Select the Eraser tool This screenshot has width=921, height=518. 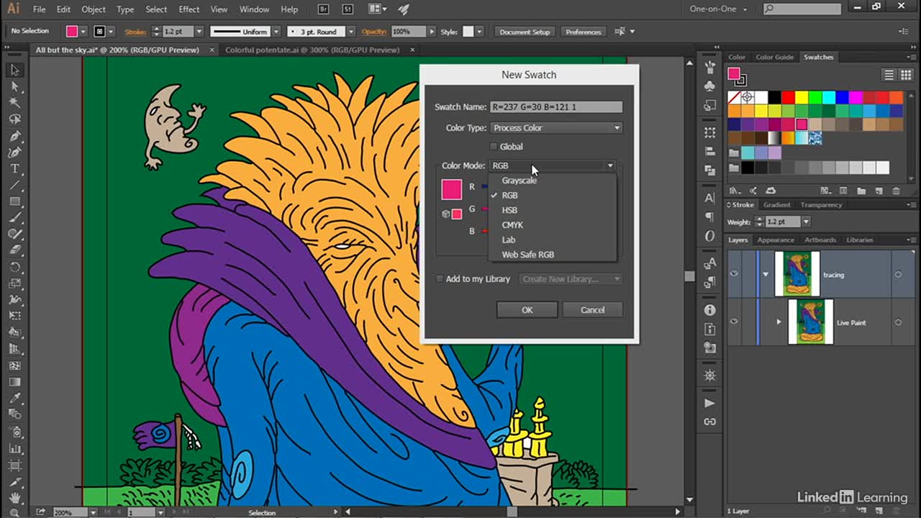(14, 250)
